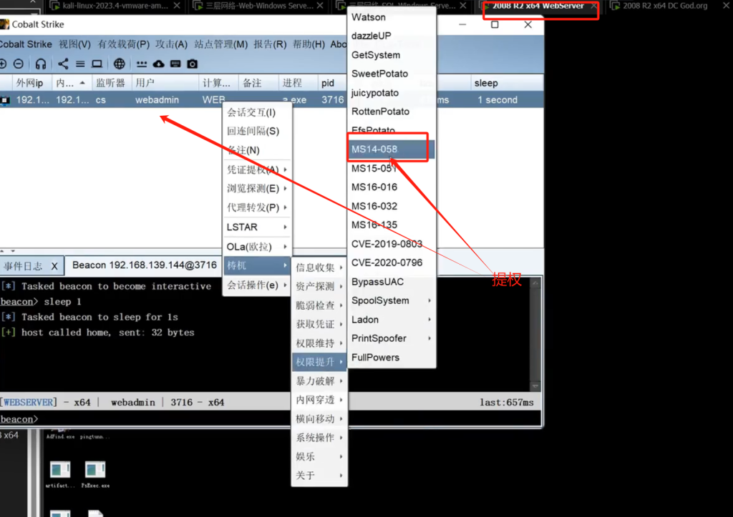Screen dimensions: 733x517
Task: Open downloads via the cloud icon
Action: pyautogui.click(x=158, y=64)
